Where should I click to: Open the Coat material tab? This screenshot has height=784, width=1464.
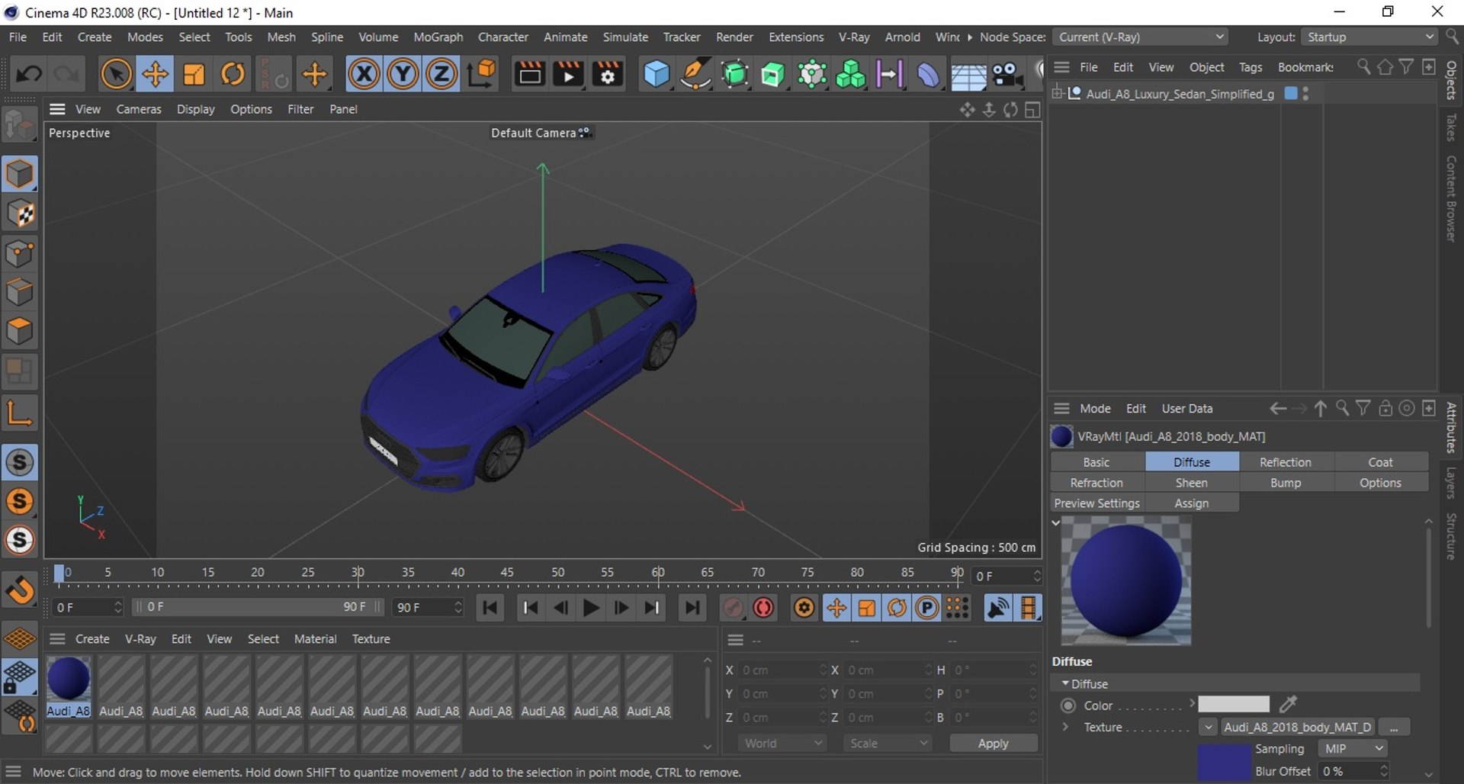pos(1380,462)
